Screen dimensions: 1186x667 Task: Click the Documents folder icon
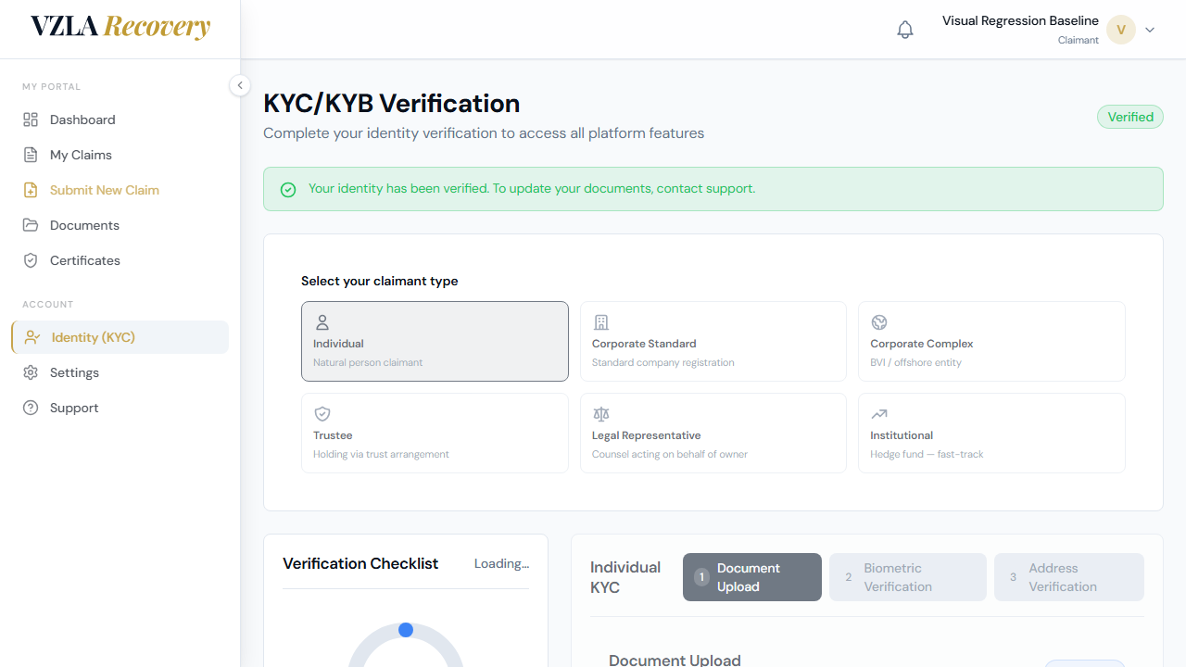pyautogui.click(x=31, y=225)
